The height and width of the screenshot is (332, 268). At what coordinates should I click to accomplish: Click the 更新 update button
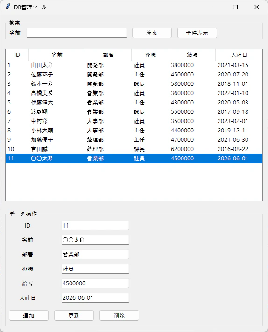(x=74, y=316)
